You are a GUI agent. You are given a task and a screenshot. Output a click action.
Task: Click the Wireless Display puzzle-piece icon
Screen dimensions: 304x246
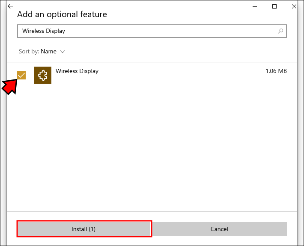point(43,75)
